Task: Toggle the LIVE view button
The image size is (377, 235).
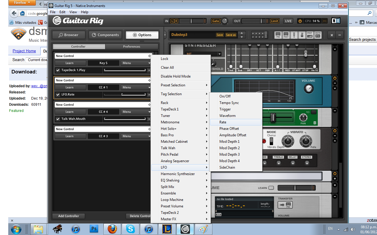Action: [288, 21]
